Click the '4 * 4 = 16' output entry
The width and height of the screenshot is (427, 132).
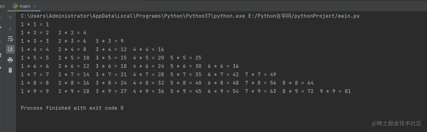tap(148, 49)
